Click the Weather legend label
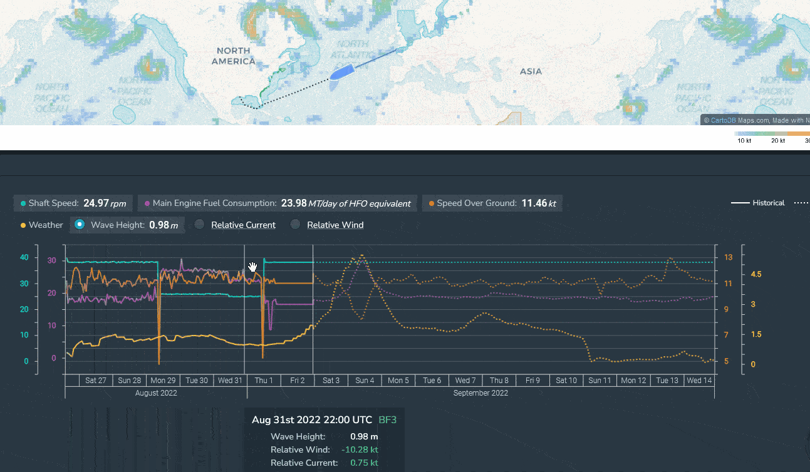 (42, 225)
